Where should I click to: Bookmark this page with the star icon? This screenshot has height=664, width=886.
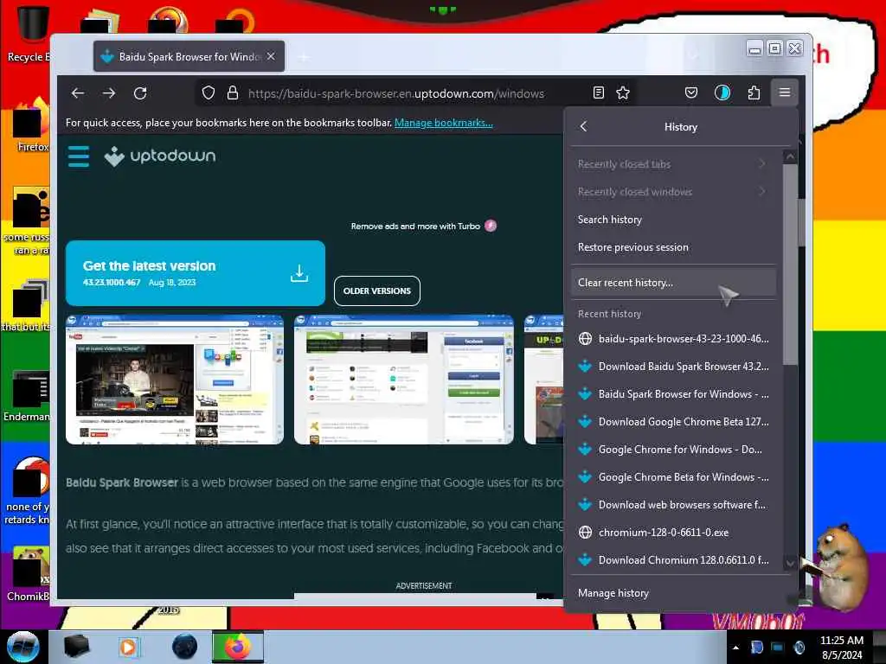(623, 93)
